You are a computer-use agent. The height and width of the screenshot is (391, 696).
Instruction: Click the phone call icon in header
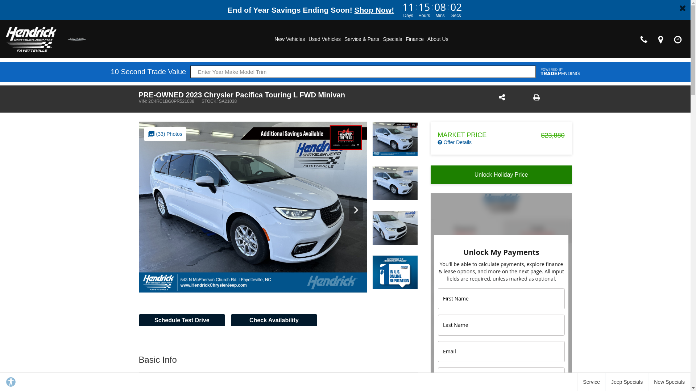(x=644, y=39)
